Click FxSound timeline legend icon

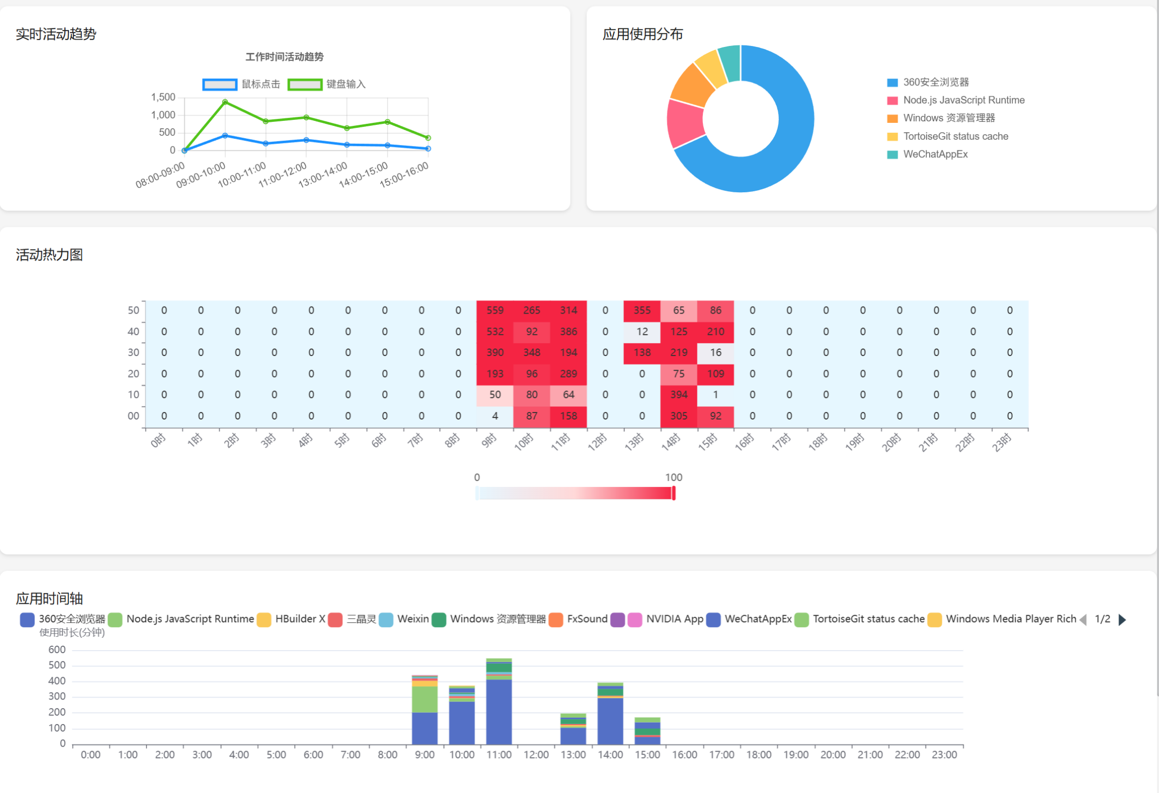(x=556, y=619)
